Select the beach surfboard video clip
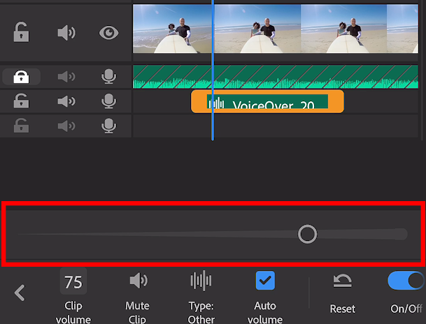This screenshot has width=426, height=324. [275, 29]
